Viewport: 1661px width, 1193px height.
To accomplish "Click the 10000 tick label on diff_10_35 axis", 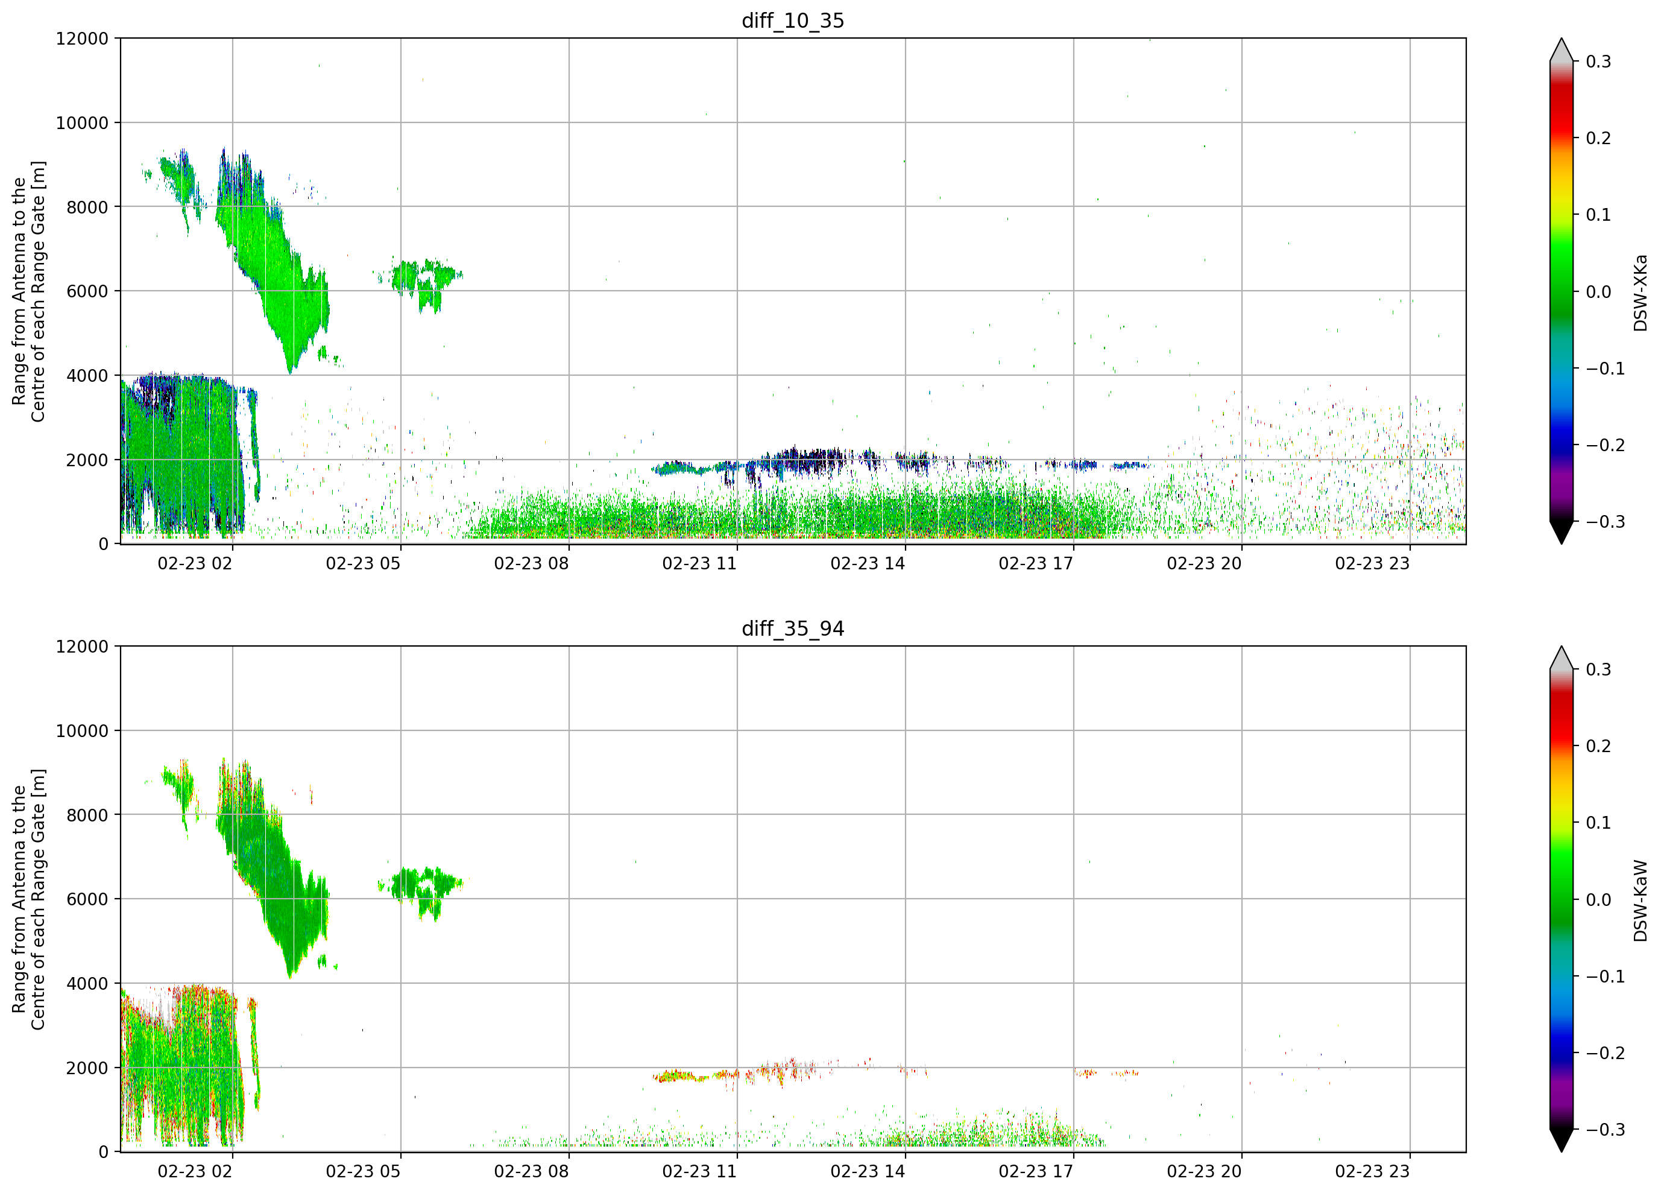I will [82, 123].
